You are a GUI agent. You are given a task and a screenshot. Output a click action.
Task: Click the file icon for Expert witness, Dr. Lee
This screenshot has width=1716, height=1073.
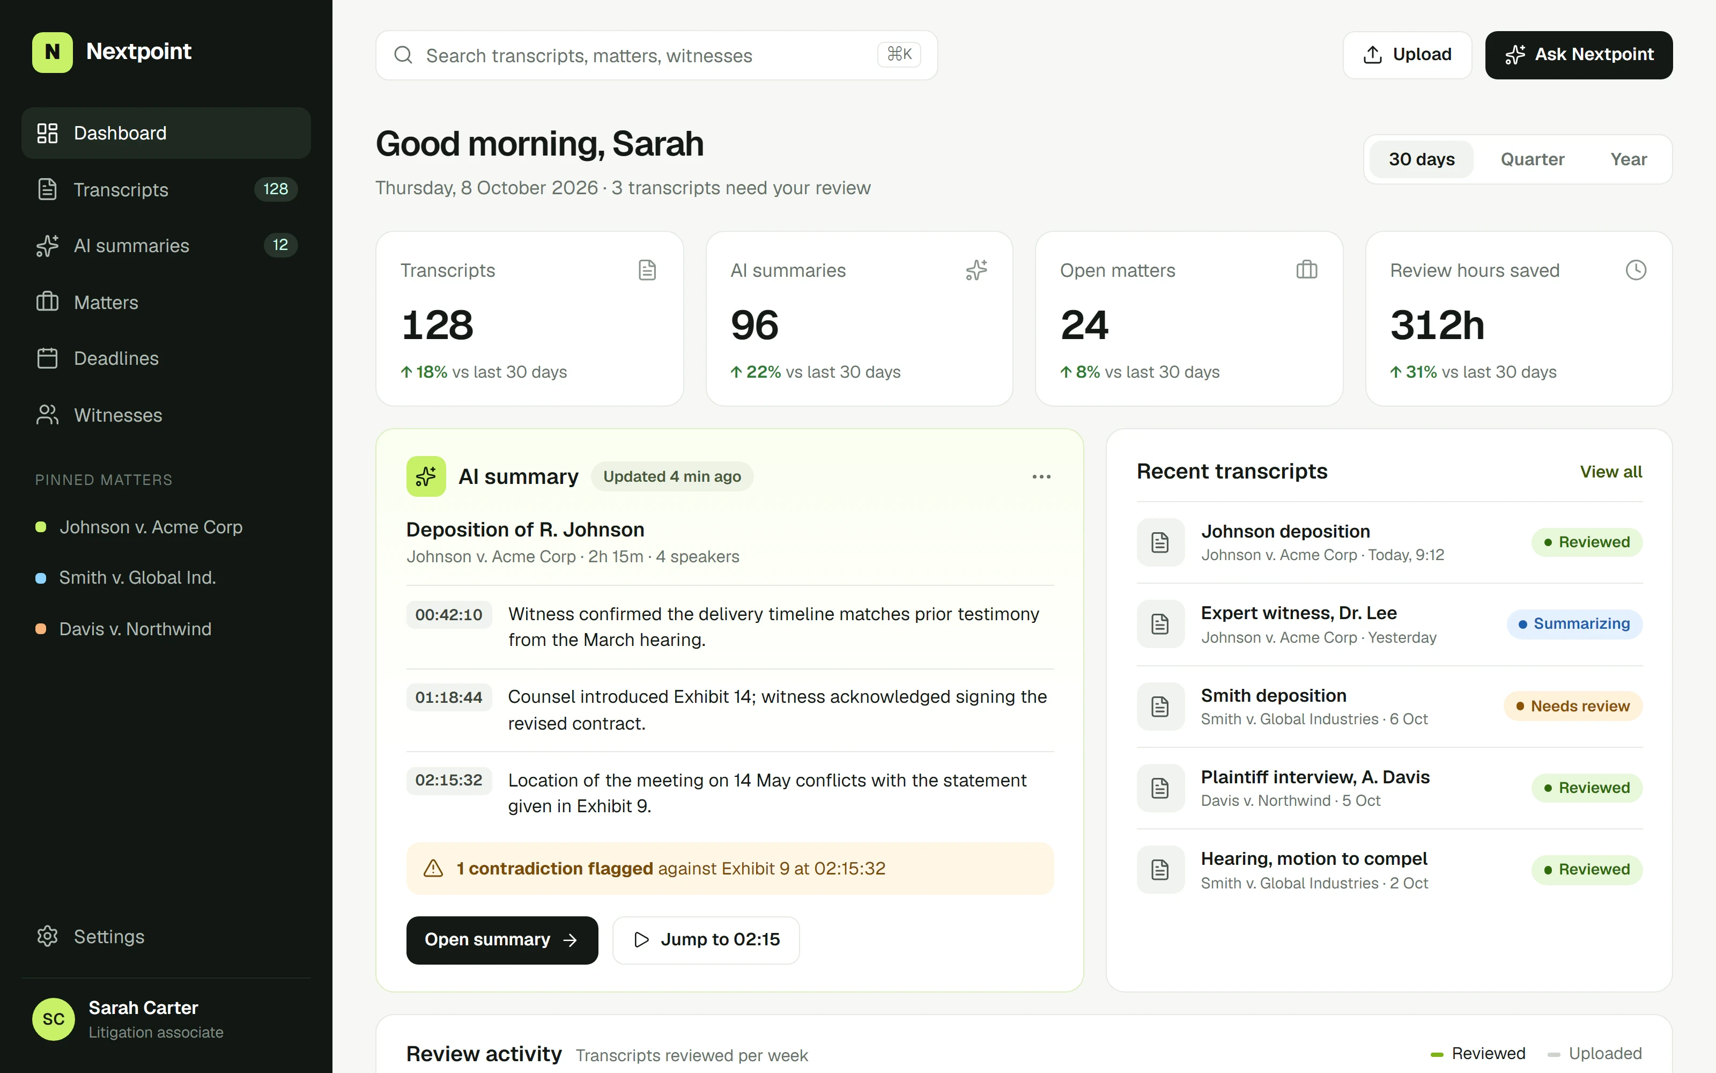click(1160, 624)
